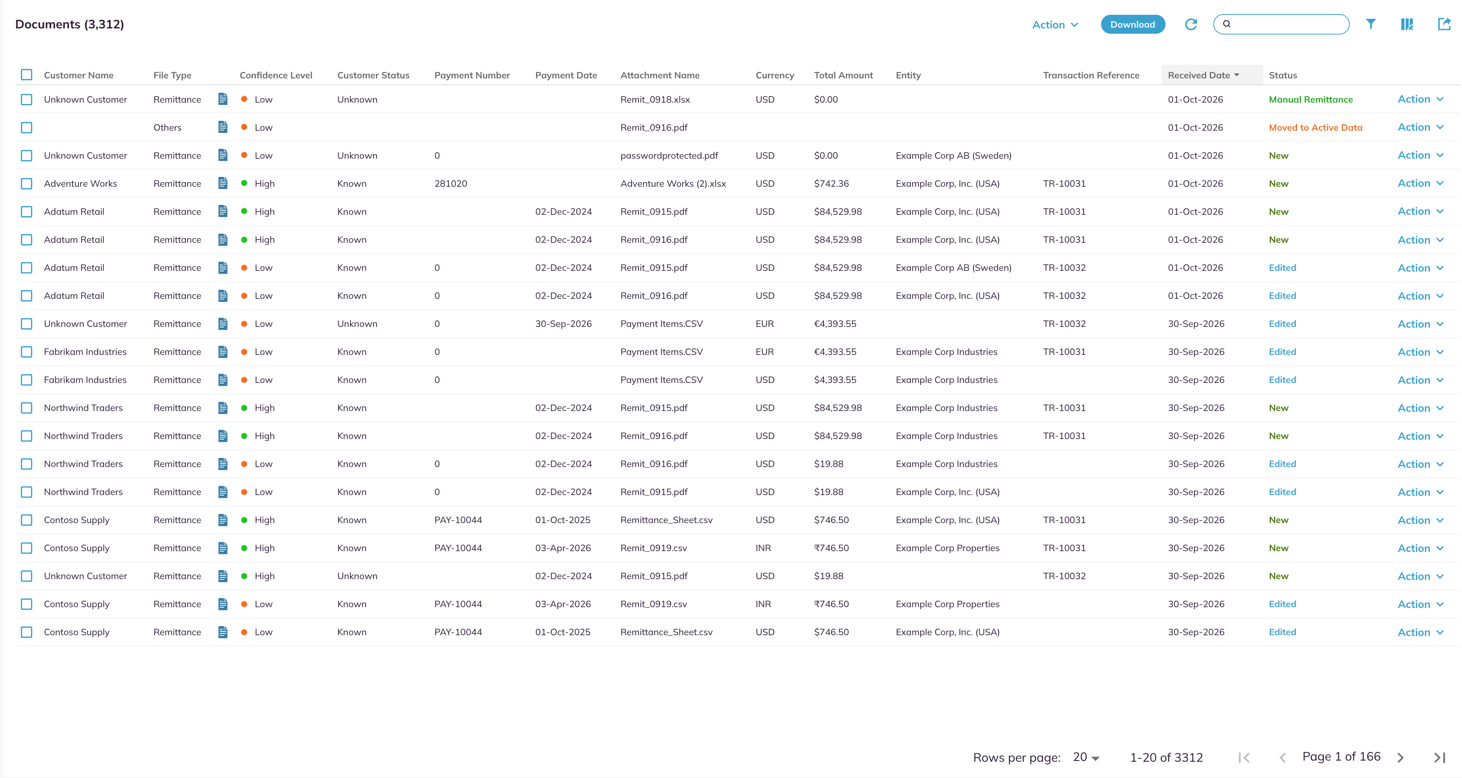Expand Action menu for Moved to Active Data row

(1421, 127)
